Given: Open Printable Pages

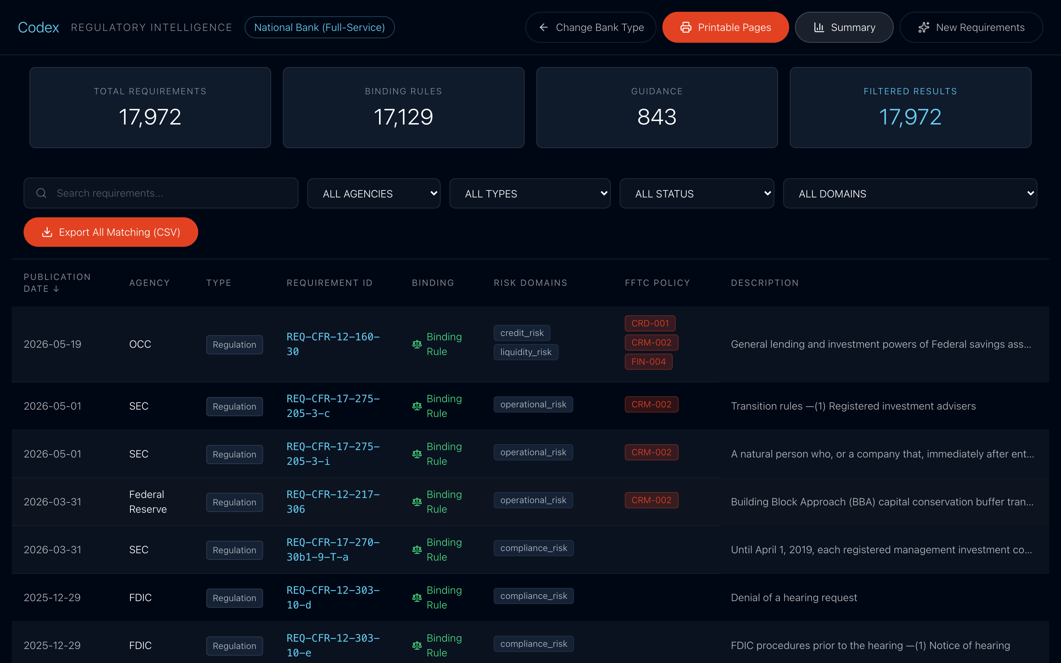Looking at the screenshot, I should pyautogui.click(x=725, y=28).
